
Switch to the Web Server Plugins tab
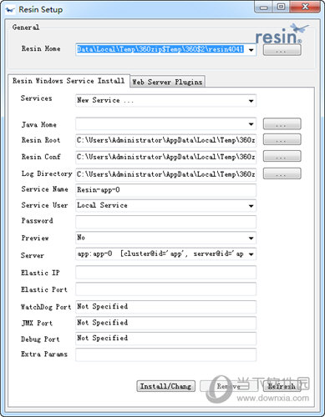[x=167, y=82]
